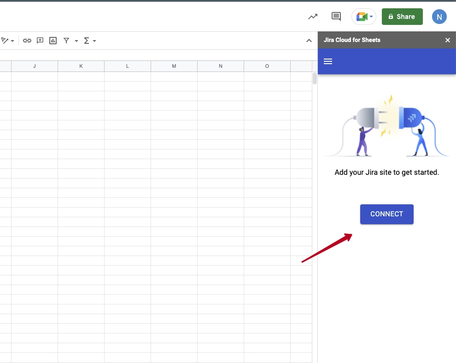
Task: Select column M header
Action: [174, 66]
